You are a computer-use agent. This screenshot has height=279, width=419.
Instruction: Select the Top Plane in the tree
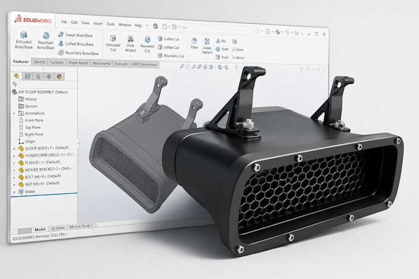click(x=30, y=127)
